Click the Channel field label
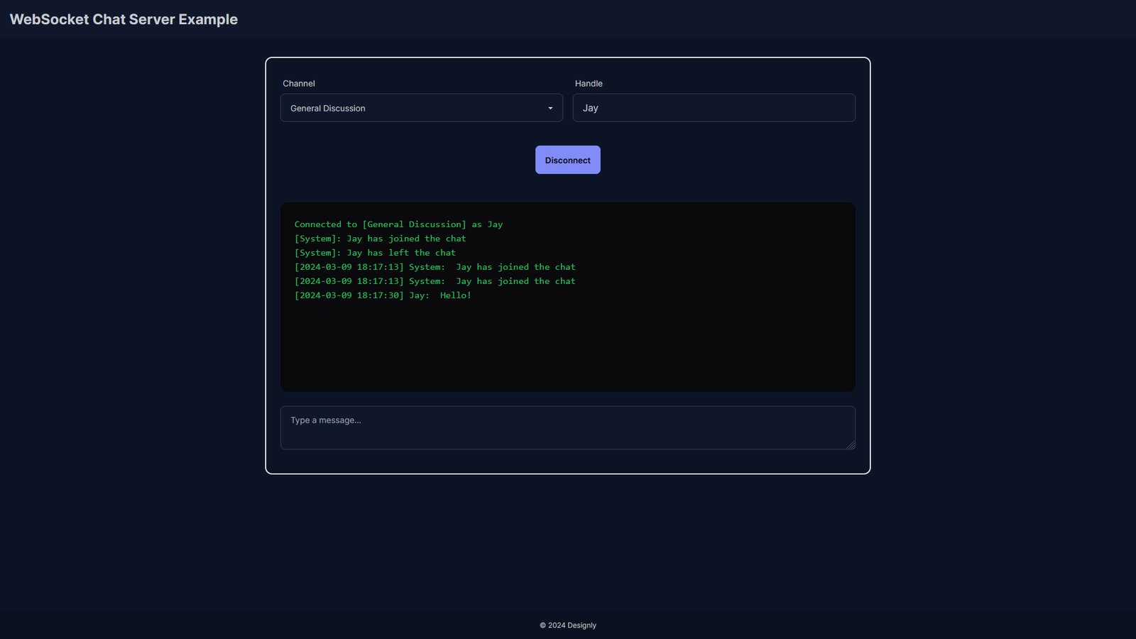Screen dimensions: 1136x639 [x=298, y=83]
